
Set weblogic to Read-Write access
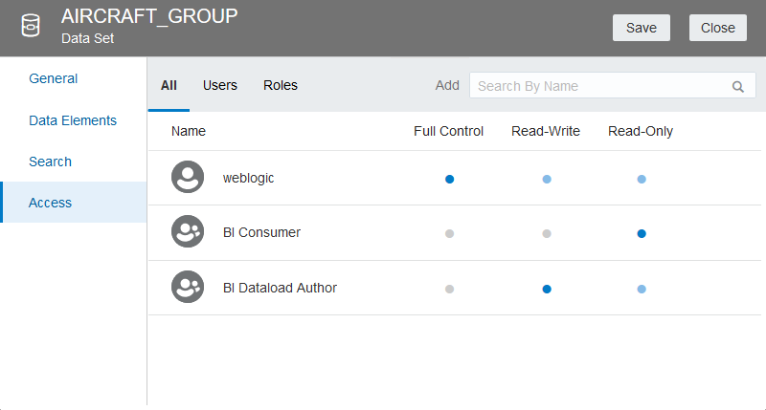point(546,179)
